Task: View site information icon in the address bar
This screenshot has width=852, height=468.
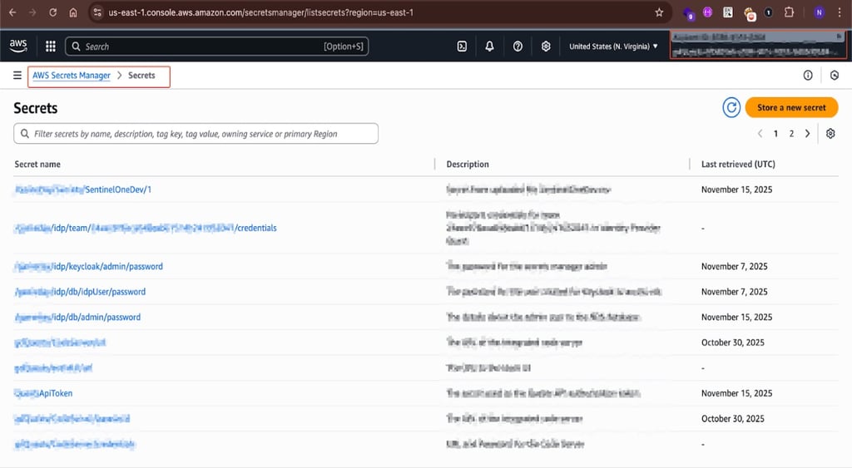Action: click(97, 12)
